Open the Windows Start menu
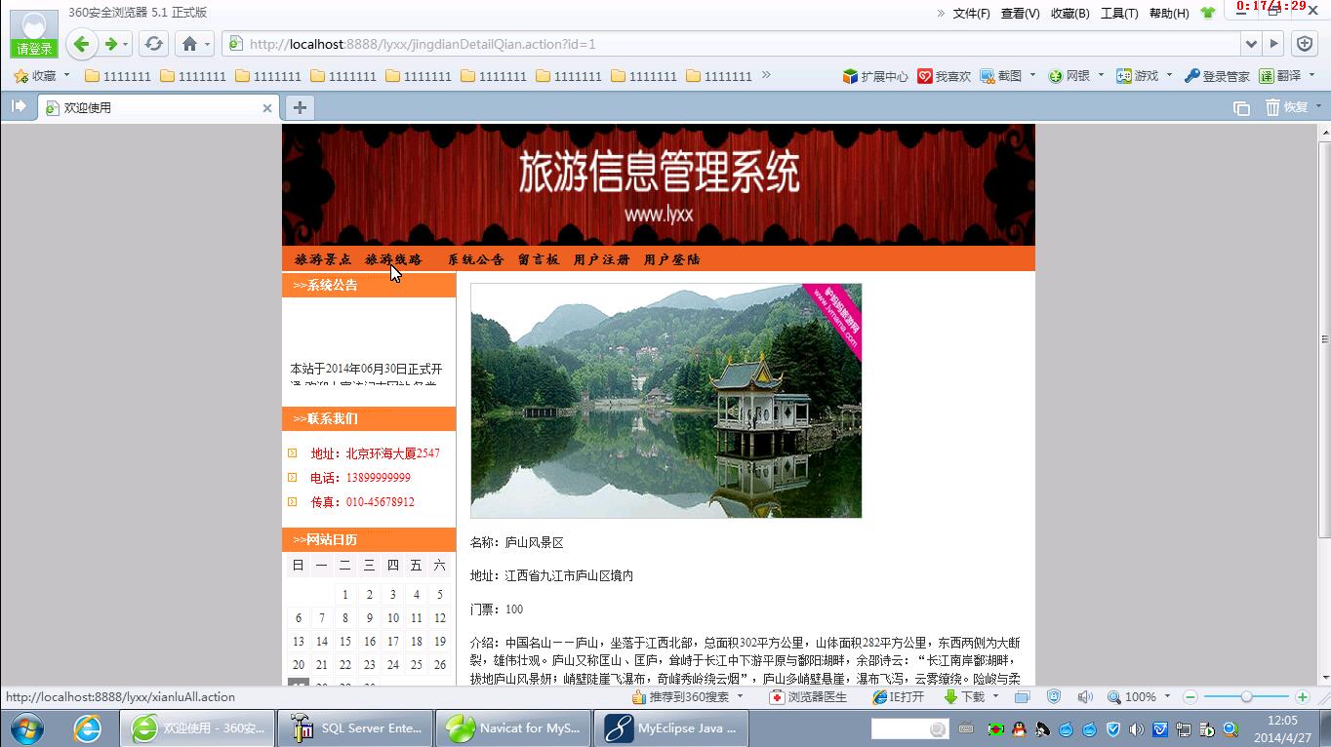 pos(26,728)
